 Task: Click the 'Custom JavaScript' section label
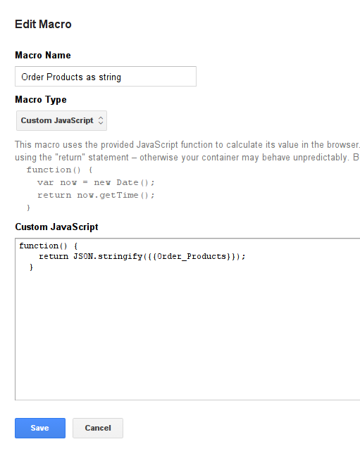56,227
